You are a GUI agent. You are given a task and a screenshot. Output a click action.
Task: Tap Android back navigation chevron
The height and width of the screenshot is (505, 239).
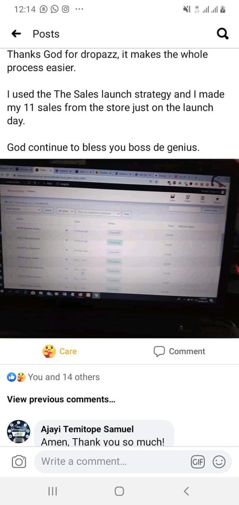[186, 491]
